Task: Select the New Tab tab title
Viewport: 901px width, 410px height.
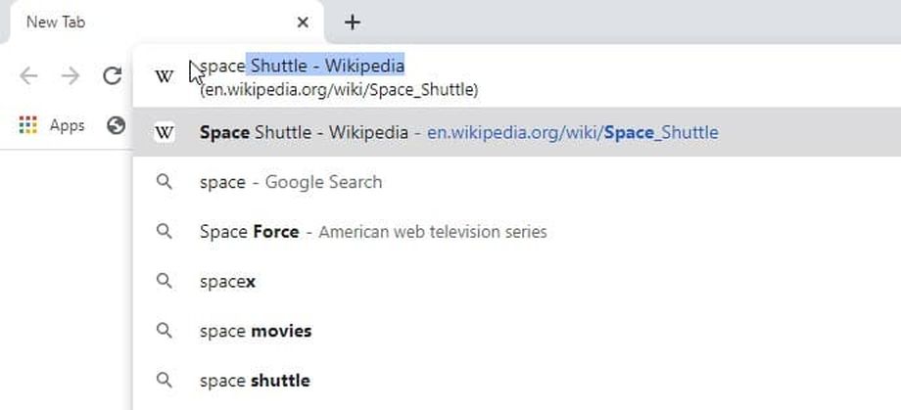Action: click(56, 22)
